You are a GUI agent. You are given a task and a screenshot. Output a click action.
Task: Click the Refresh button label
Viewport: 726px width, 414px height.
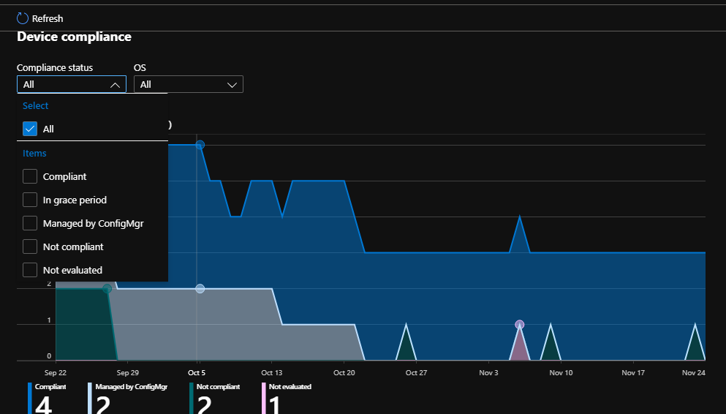pos(48,18)
